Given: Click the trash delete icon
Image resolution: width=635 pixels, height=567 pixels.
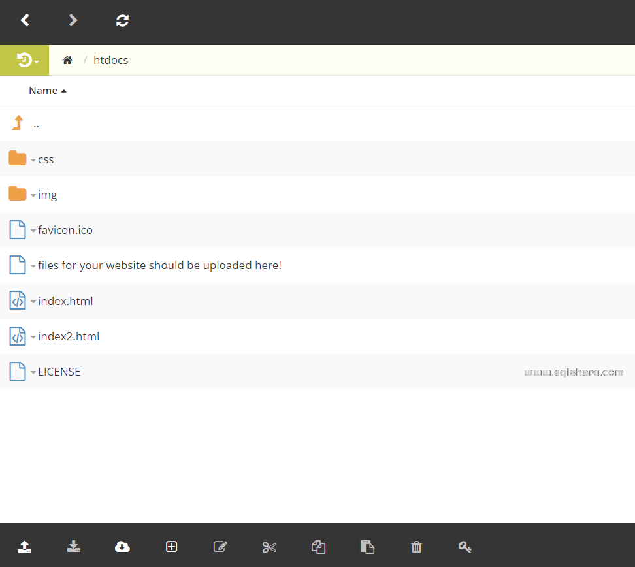Looking at the screenshot, I should pos(416,547).
